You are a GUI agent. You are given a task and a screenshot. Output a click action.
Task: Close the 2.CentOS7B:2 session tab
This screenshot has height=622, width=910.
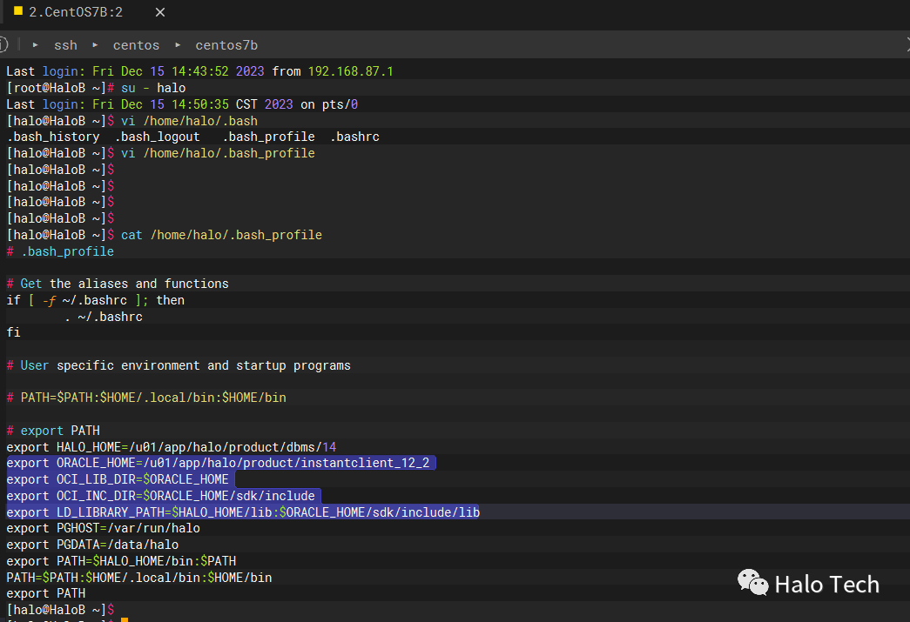tap(160, 12)
